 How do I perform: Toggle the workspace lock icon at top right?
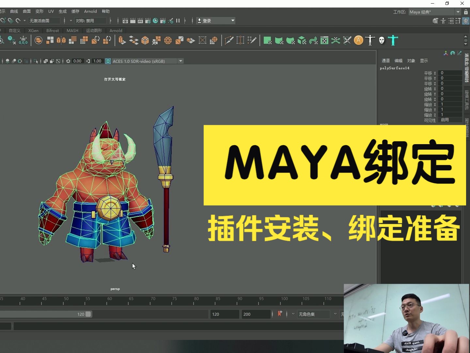click(x=465, y=12)
